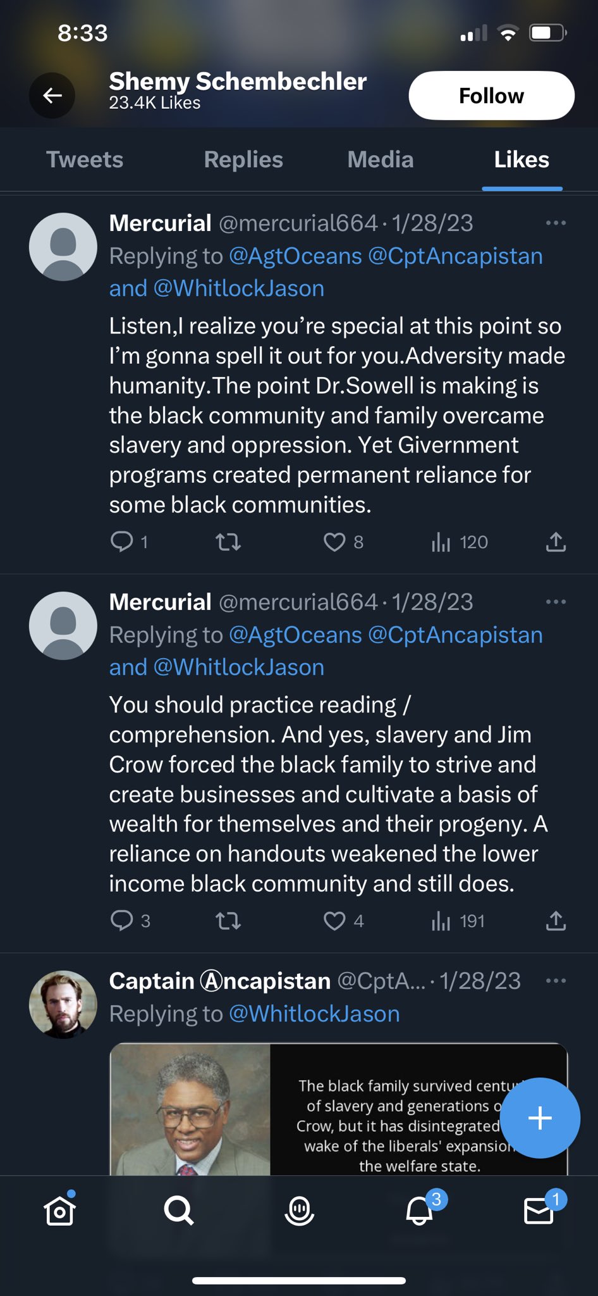Tap the back arrow button
Screen dimensions: 598x1296
pyautogui.click(x=52, y=96)
